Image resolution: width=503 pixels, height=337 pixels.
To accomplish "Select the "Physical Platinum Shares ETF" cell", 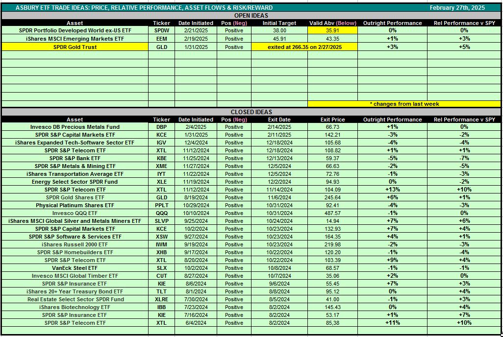I will pyautogui.click(x=75, y=205).
